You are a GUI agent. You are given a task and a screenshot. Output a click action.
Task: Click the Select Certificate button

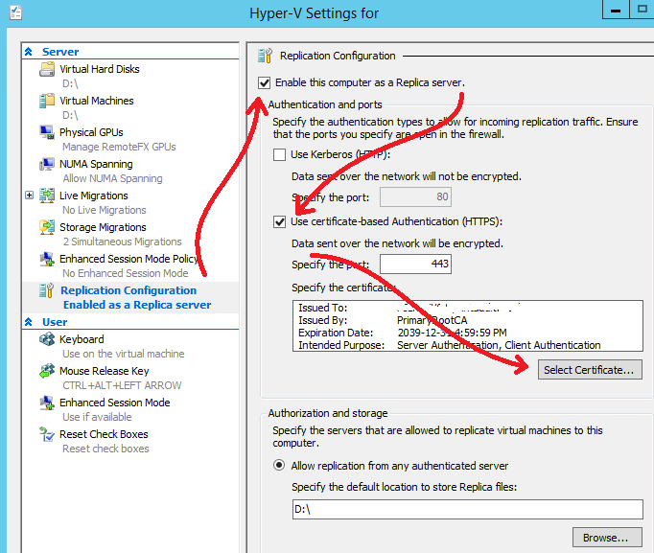pos(589,370)
